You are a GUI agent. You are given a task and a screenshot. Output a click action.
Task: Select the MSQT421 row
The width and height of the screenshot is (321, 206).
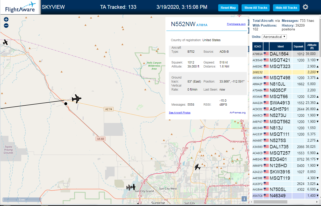286,60
